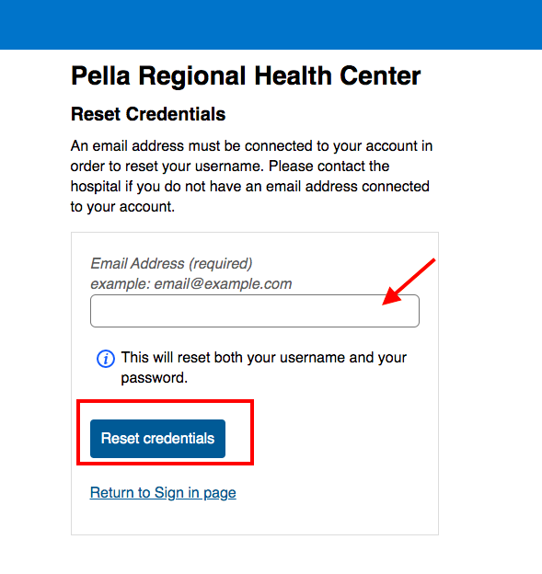Click the blue info icon
542x574 pixels.
106,359
